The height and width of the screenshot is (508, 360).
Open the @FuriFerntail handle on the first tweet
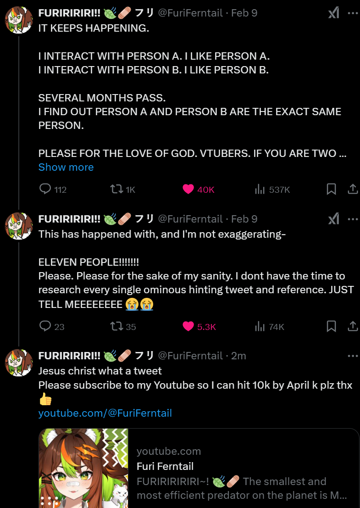pos(190,13)
